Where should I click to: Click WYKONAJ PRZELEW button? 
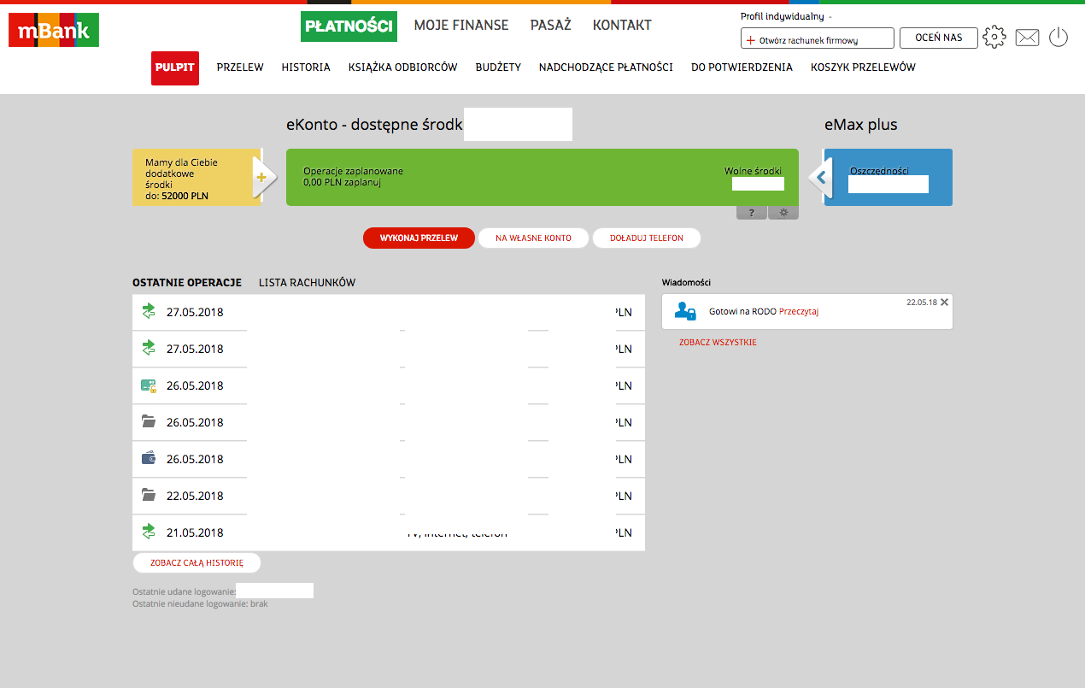pos(419,238)
